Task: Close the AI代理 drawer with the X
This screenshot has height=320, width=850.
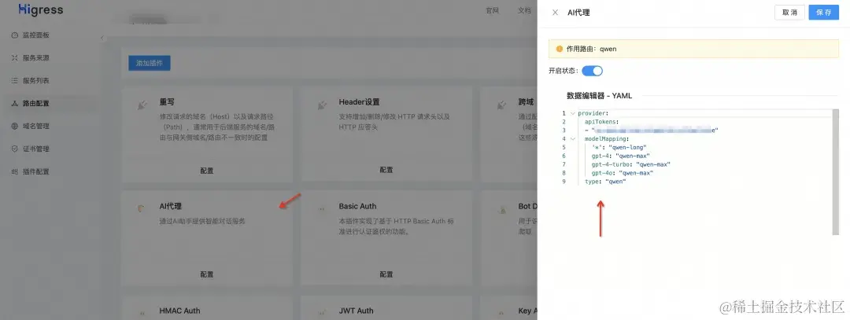Action: pyautogui.click(x=555, y=13)
